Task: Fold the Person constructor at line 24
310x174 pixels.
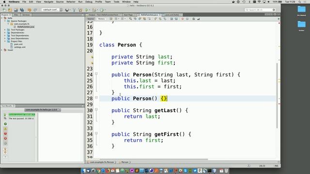Action: 96,73
